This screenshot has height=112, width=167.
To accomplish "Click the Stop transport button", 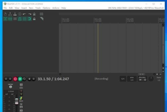I will pos(30,79).
